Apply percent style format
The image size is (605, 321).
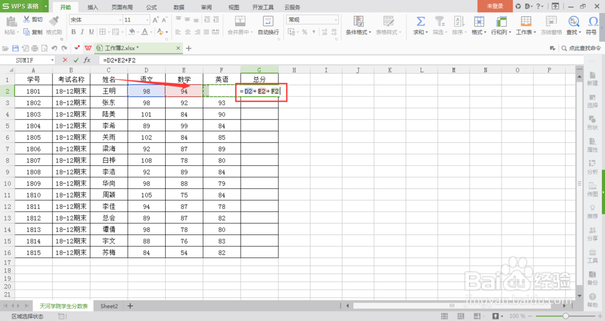pyautogui.click(x=304, y=32)
